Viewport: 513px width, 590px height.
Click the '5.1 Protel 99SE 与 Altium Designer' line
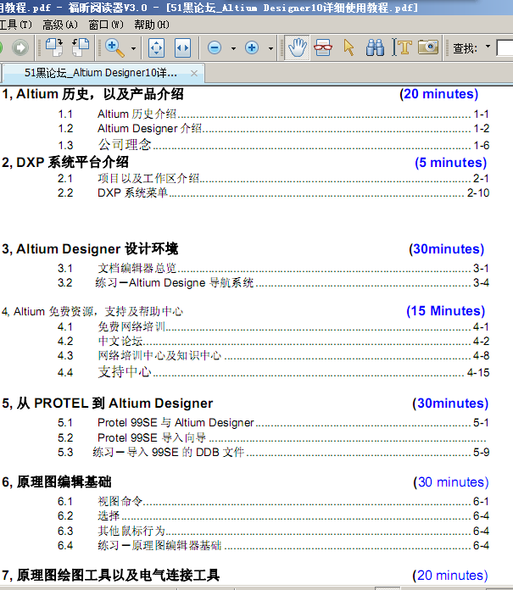coord(274,422)
